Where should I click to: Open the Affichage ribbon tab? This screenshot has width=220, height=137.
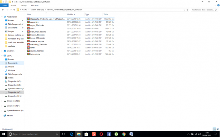tap(35, 5)
